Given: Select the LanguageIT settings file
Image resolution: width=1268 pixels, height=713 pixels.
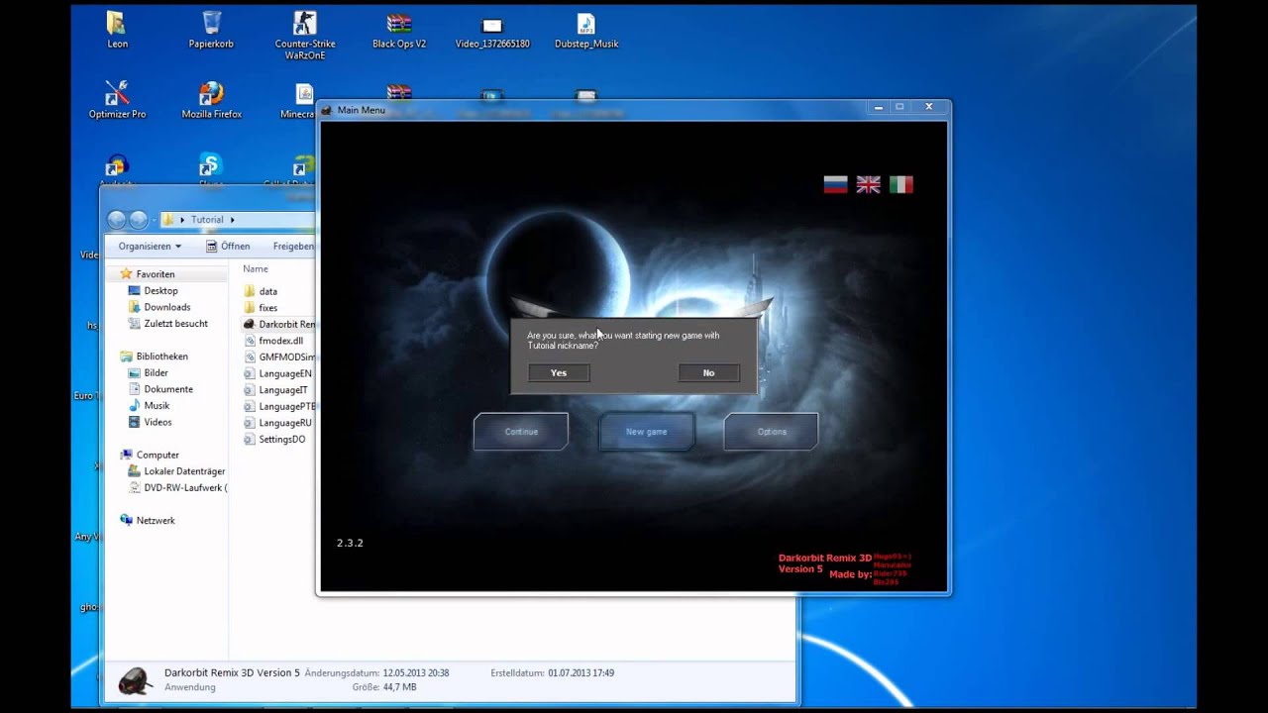Looking at the screenshot, I should 276,390.
